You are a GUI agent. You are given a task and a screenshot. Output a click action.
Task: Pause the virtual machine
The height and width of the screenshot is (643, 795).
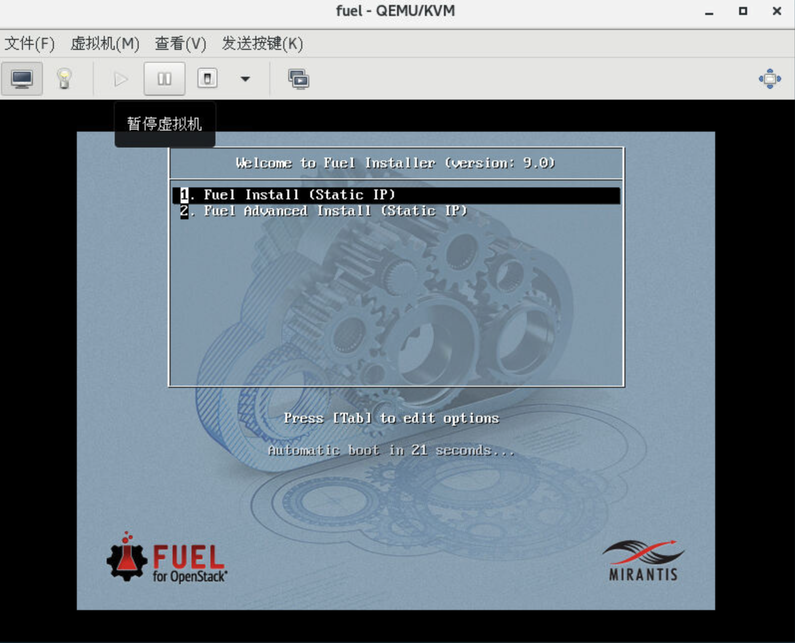(x=165, y=79)
